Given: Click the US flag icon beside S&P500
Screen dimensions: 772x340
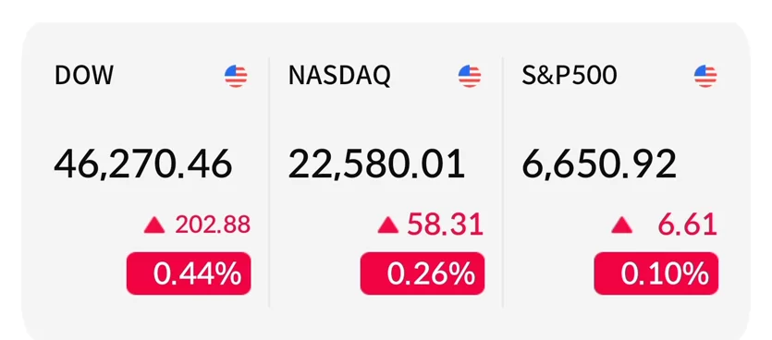Looking at the screenshot, I should (705, 77).
